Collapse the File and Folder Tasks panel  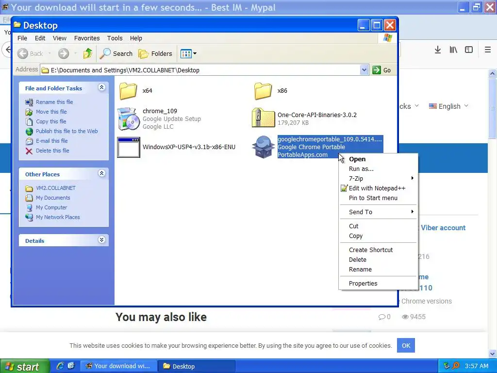click(101, 87)
